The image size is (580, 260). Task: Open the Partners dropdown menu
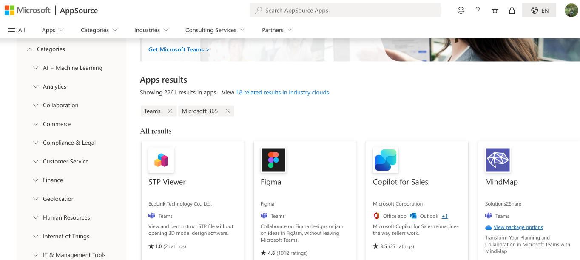tap(277, 30)
